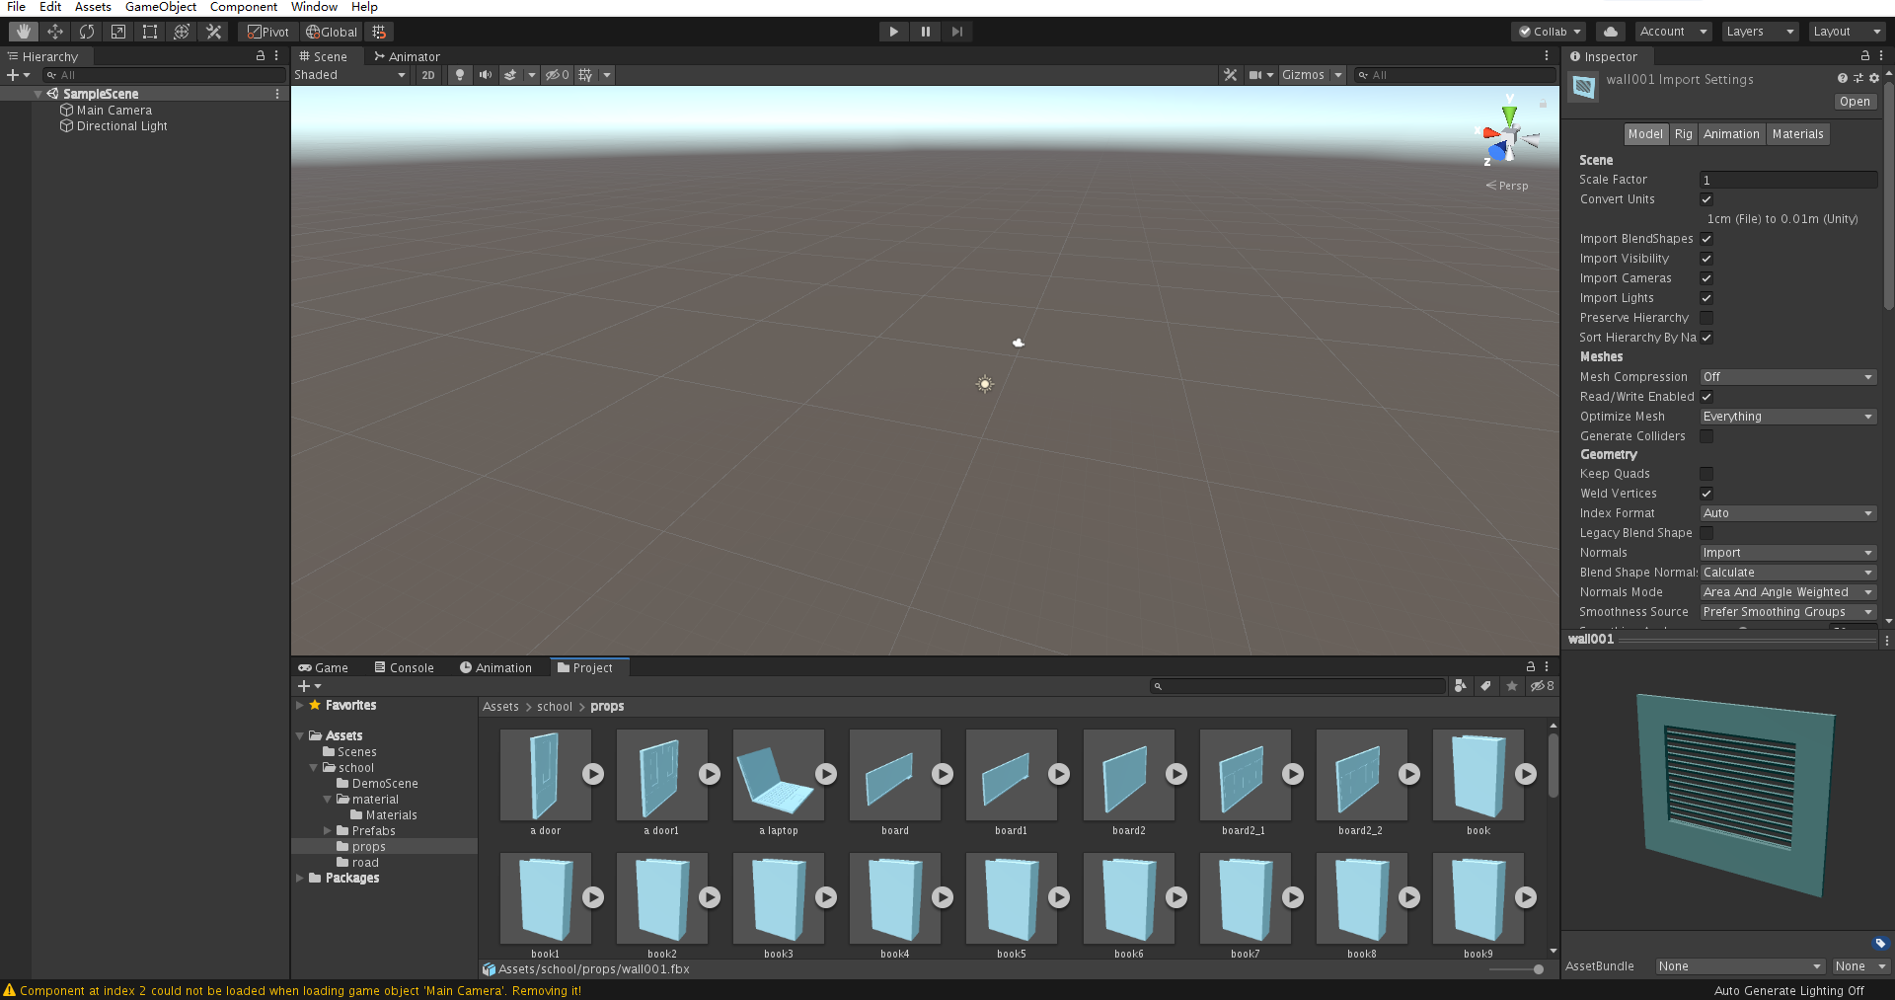Toggle grid snapping icon in toolbar
The width and height of the screenshot is (1895, 1000).
point(380,32)
